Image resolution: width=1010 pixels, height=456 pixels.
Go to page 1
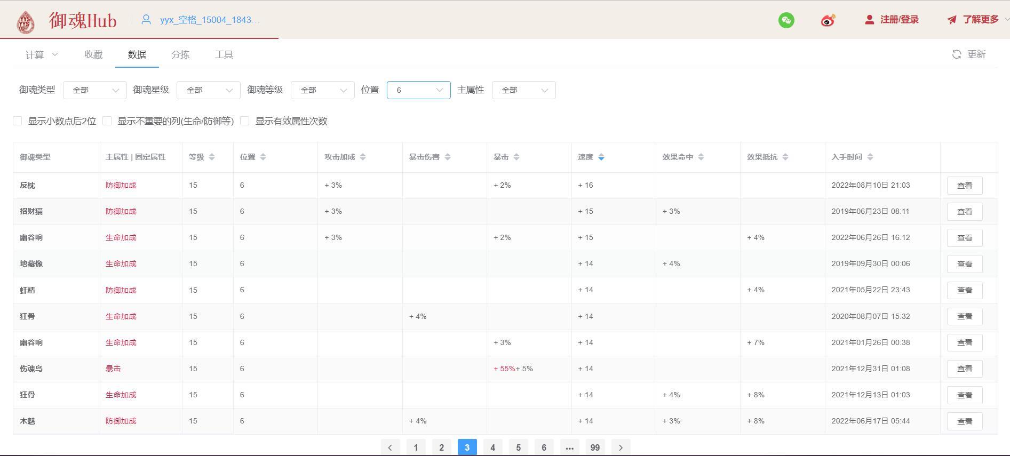(x=416, y=447)
